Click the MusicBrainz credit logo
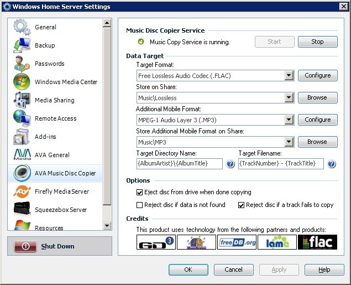Image resolution: width=351 pixels, height=285 pixels. [196, 242]
